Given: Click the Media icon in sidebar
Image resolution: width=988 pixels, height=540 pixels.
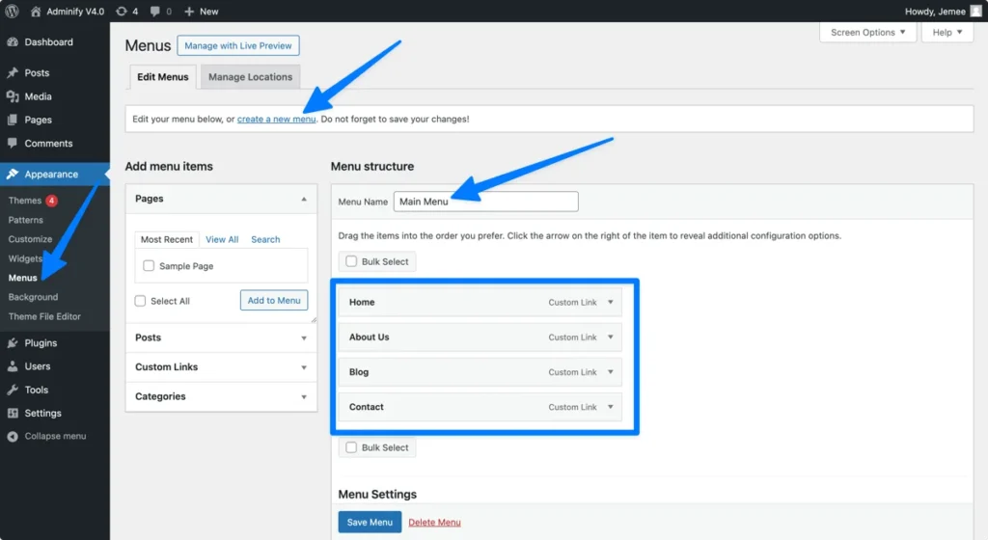Looking at the screenshot, I should pos(13,96).
